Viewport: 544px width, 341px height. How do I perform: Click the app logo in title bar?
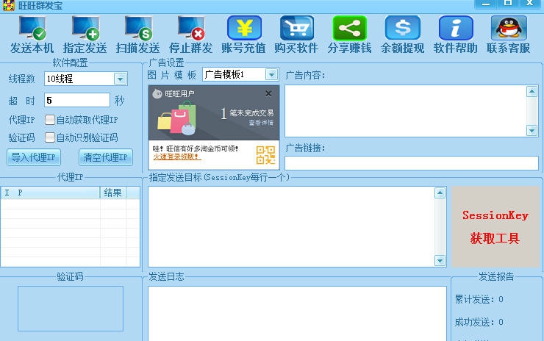tap(9, 5)
